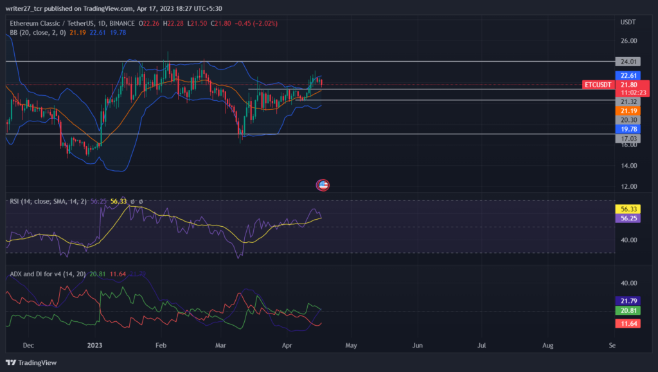Click the white horizontal resistance line at 24.01
This screenshot has width=658, height=372.
pos(310,62)
